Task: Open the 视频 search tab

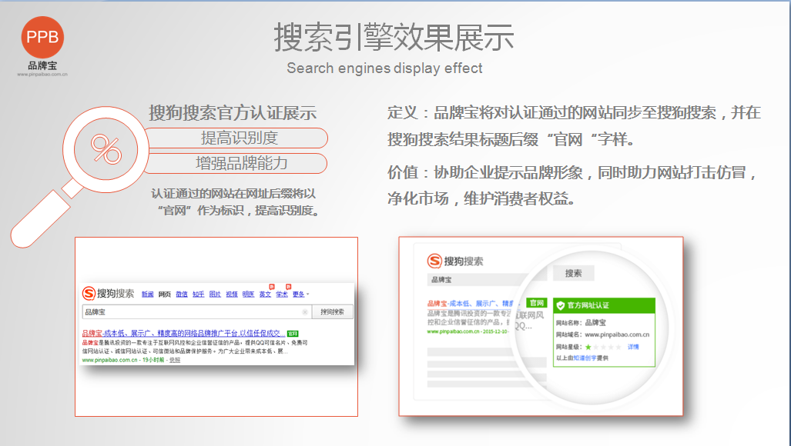Action: (x=232, y=295)
